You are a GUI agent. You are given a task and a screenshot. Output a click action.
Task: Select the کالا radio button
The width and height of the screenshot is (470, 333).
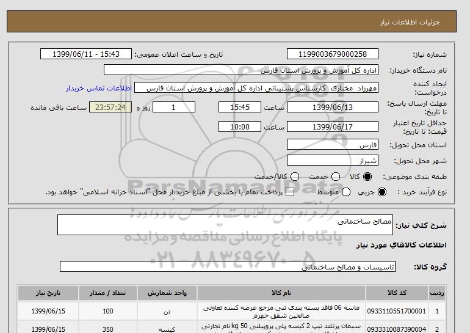point(367,177)
